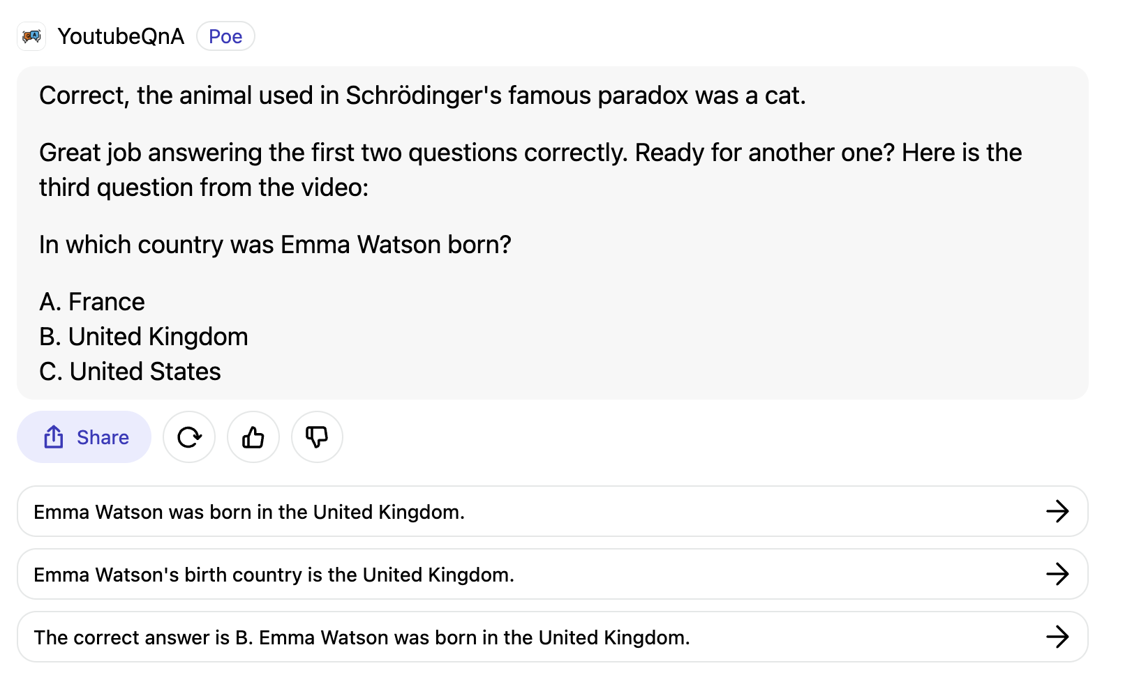Click answer option "C. United States"

130,372
